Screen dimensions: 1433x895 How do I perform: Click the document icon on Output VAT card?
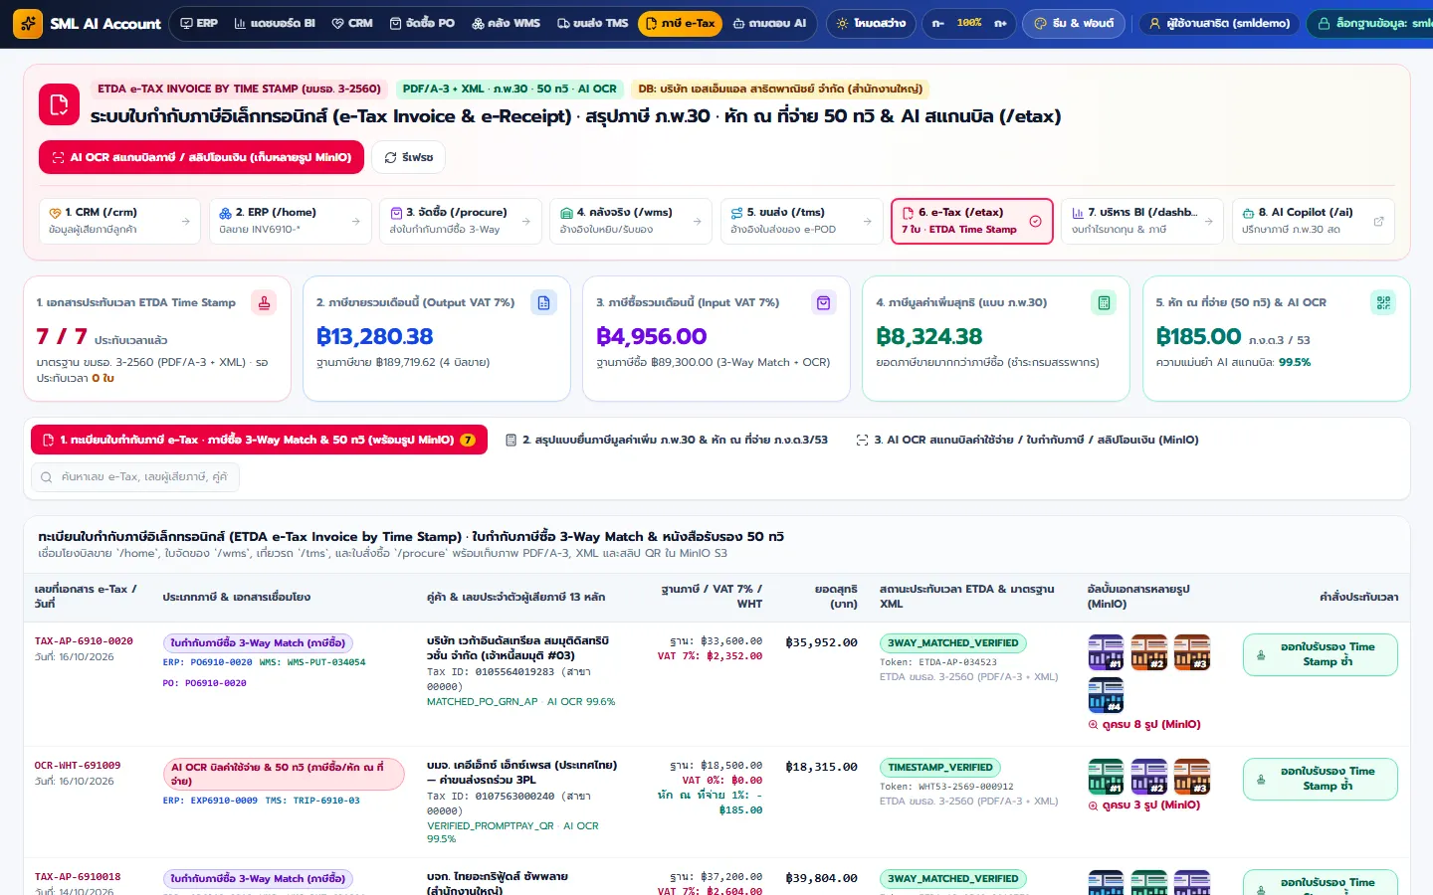543,303
